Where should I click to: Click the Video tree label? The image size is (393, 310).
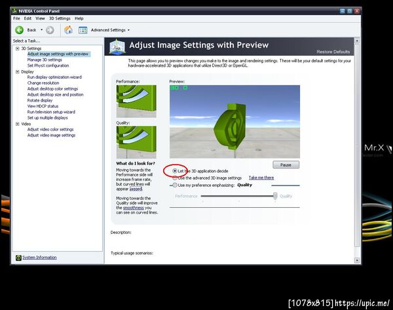[26, 124]
